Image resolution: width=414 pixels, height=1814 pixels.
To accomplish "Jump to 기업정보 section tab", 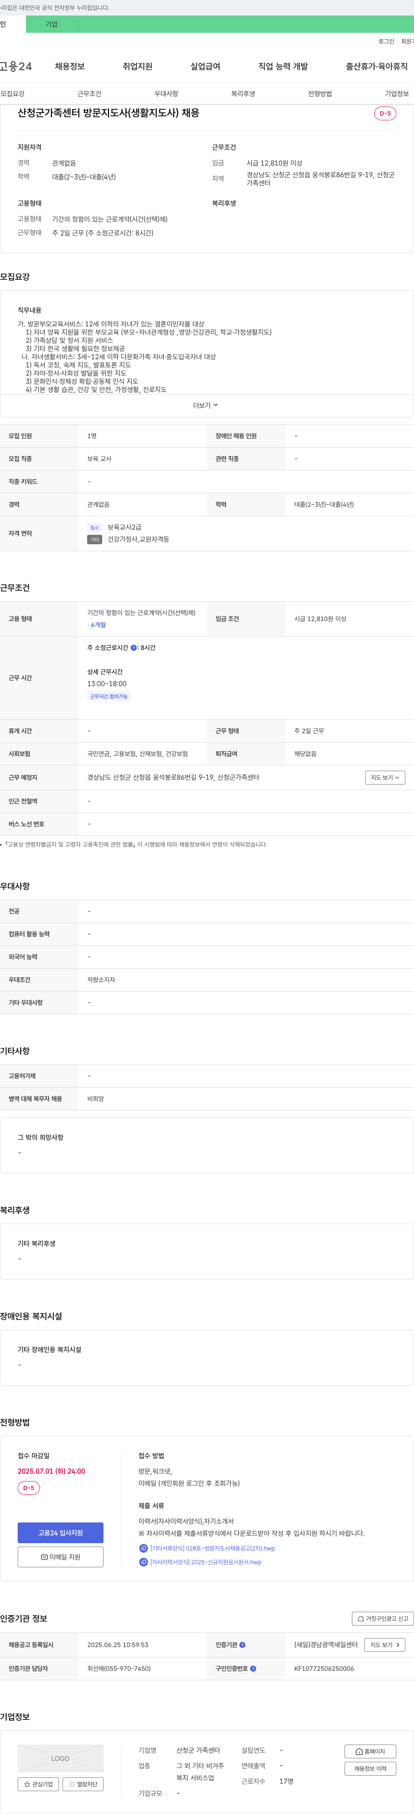I will (396, 94).
